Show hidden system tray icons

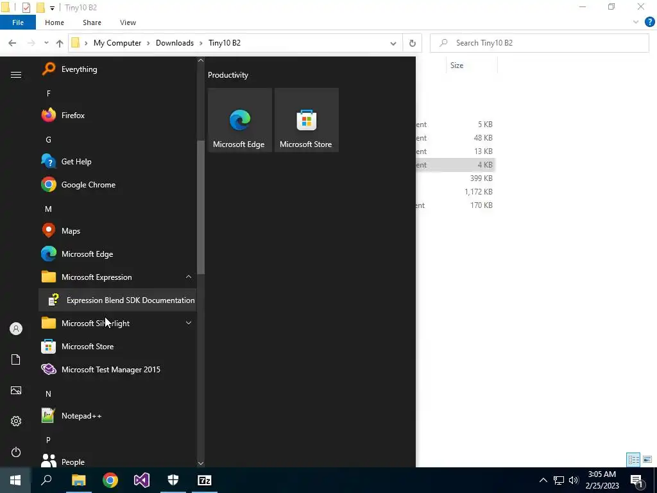543,480
